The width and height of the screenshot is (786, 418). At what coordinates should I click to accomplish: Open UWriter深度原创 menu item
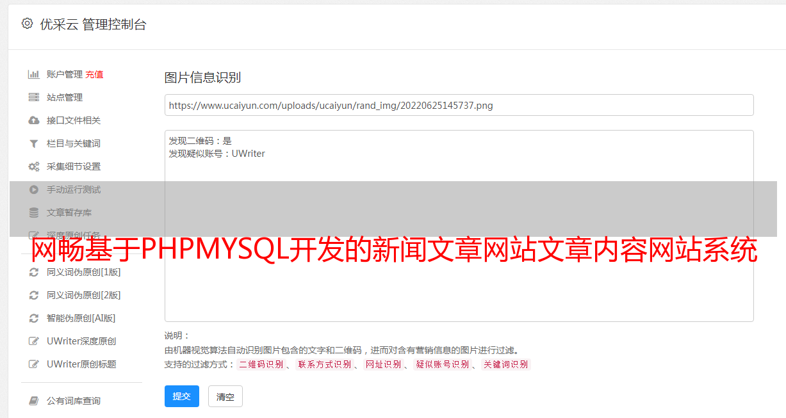click(x=81, y=341)
